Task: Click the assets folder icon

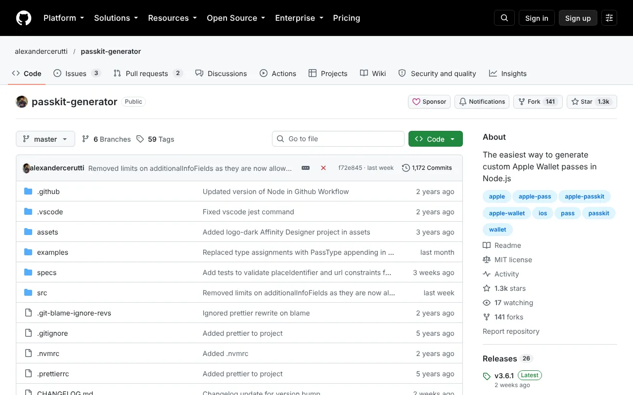Action: click(28, 232)
